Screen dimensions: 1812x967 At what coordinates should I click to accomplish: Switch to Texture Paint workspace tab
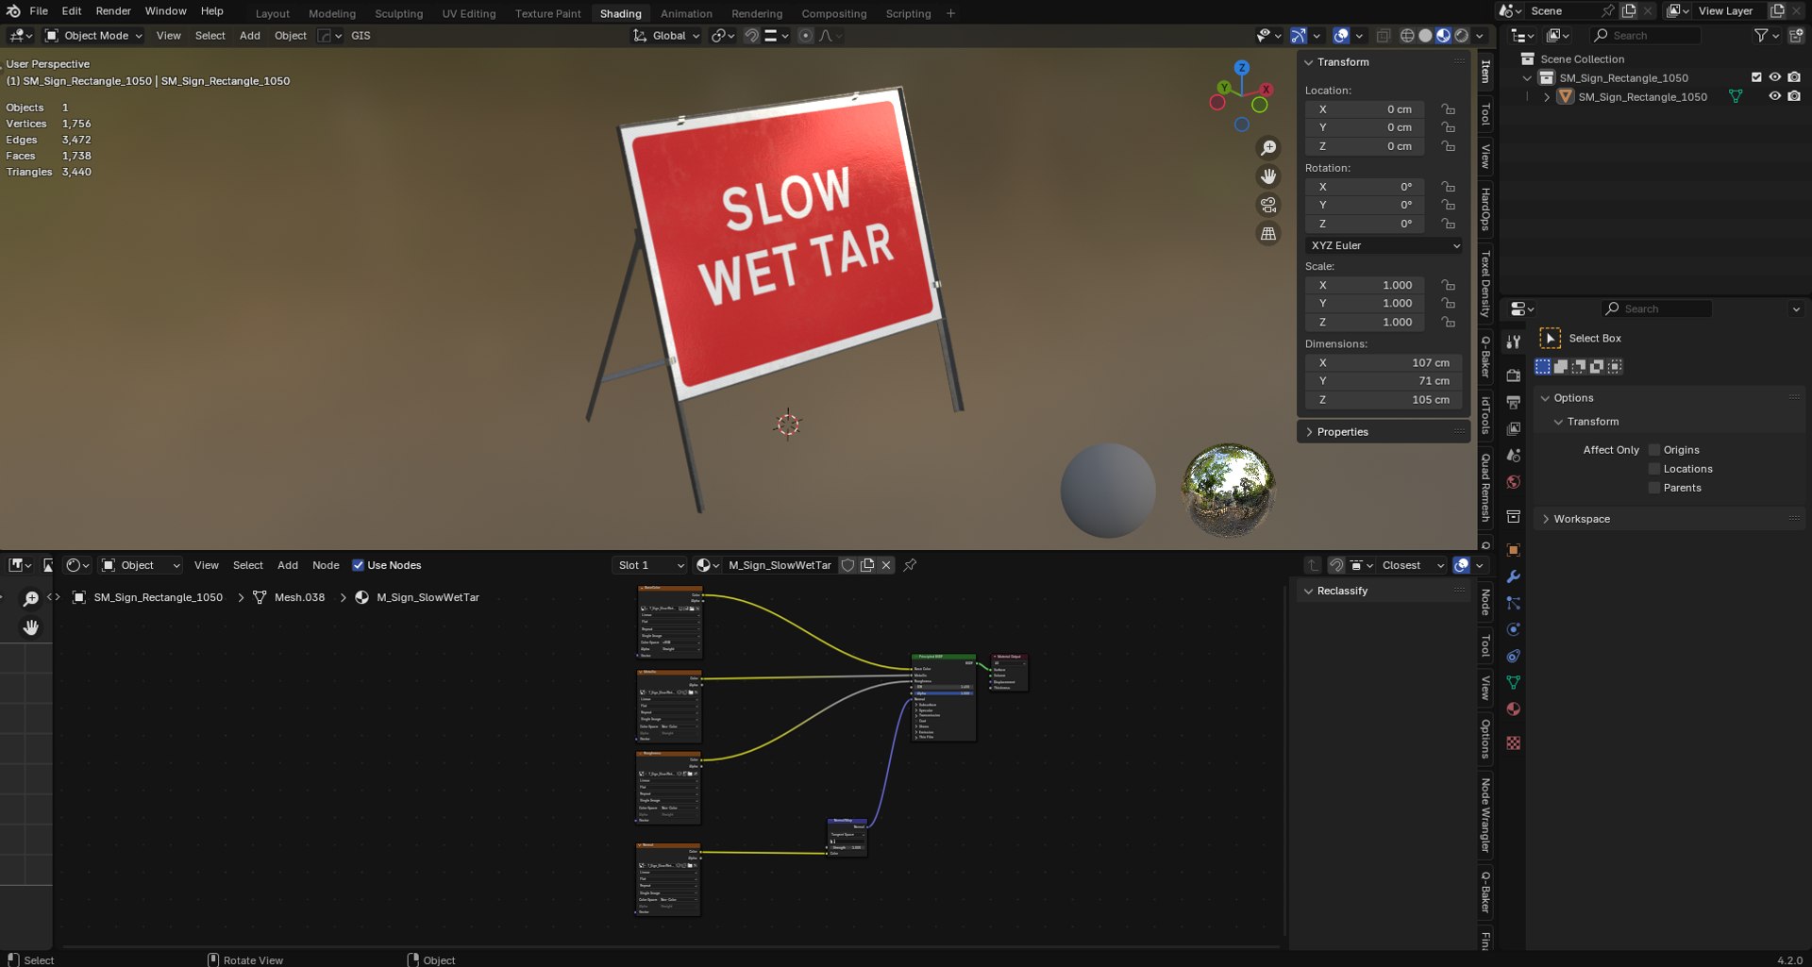548,13
